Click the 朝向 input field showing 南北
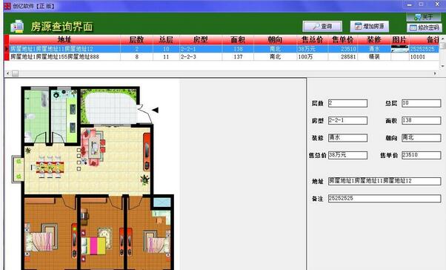 (x=422, y=138)
